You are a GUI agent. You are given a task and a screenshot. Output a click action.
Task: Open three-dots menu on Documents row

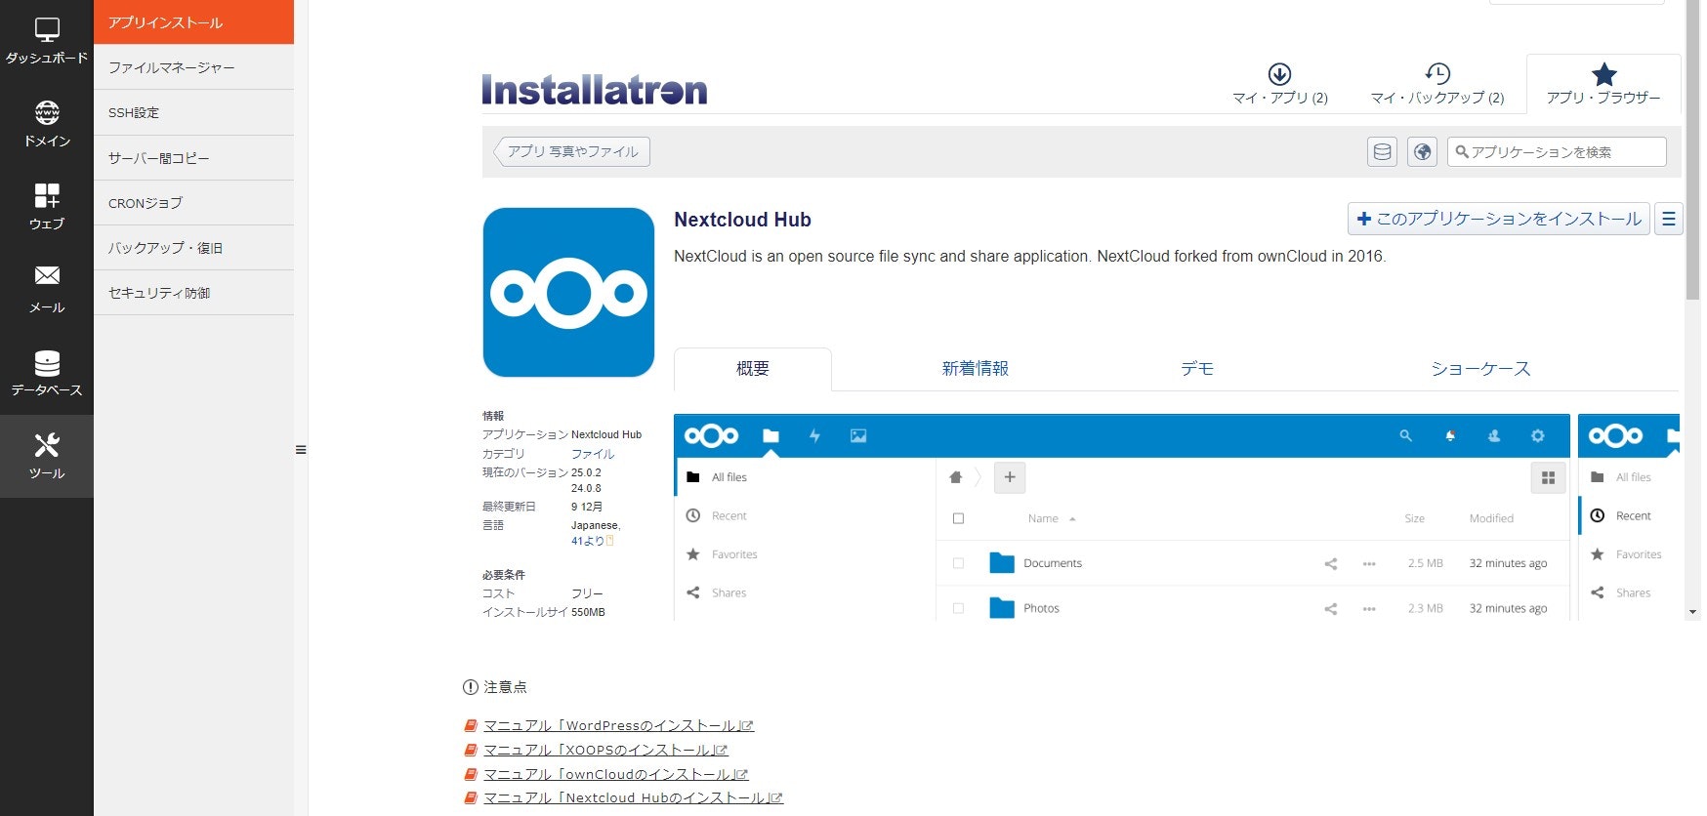coord(1369,563)
